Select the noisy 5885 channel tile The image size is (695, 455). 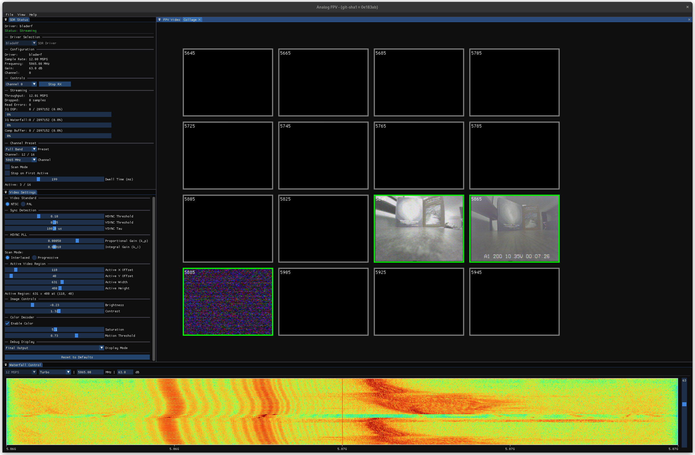coord(228,302)
